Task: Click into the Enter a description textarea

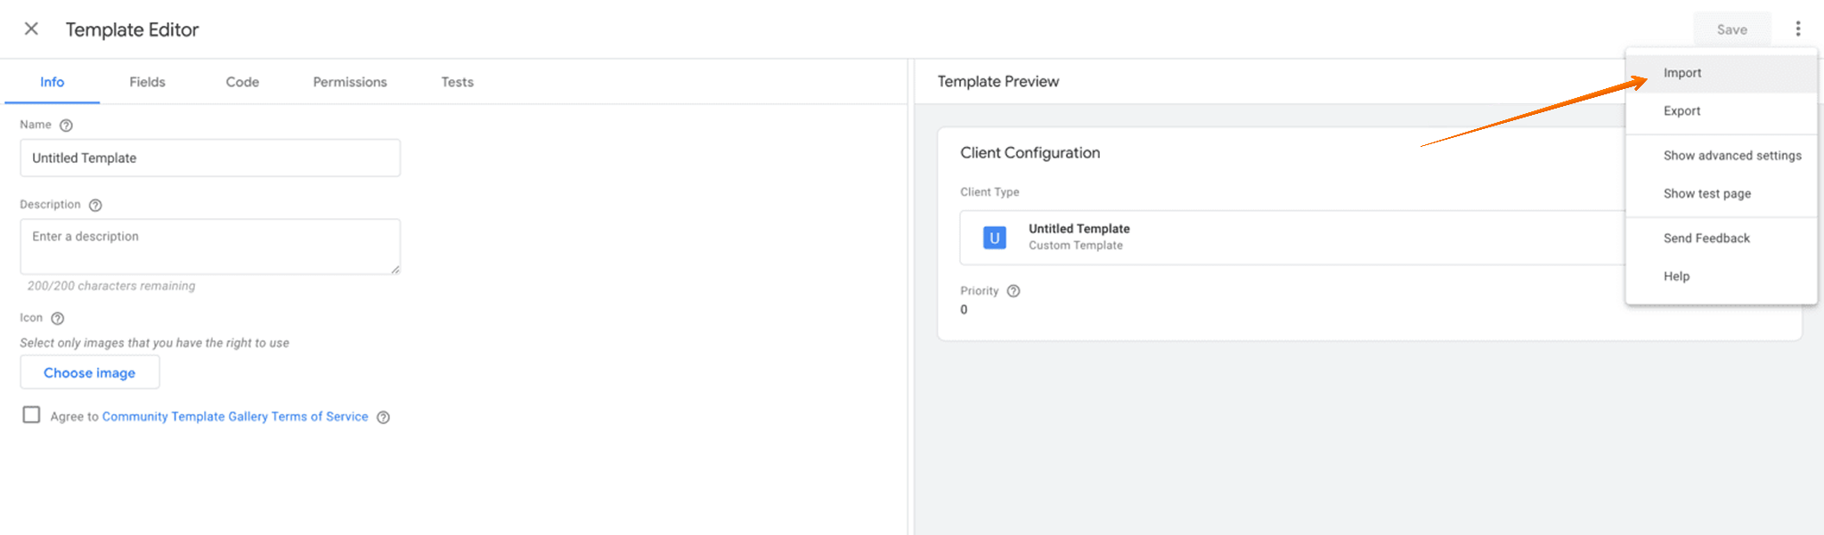Action: pos(210,247)
